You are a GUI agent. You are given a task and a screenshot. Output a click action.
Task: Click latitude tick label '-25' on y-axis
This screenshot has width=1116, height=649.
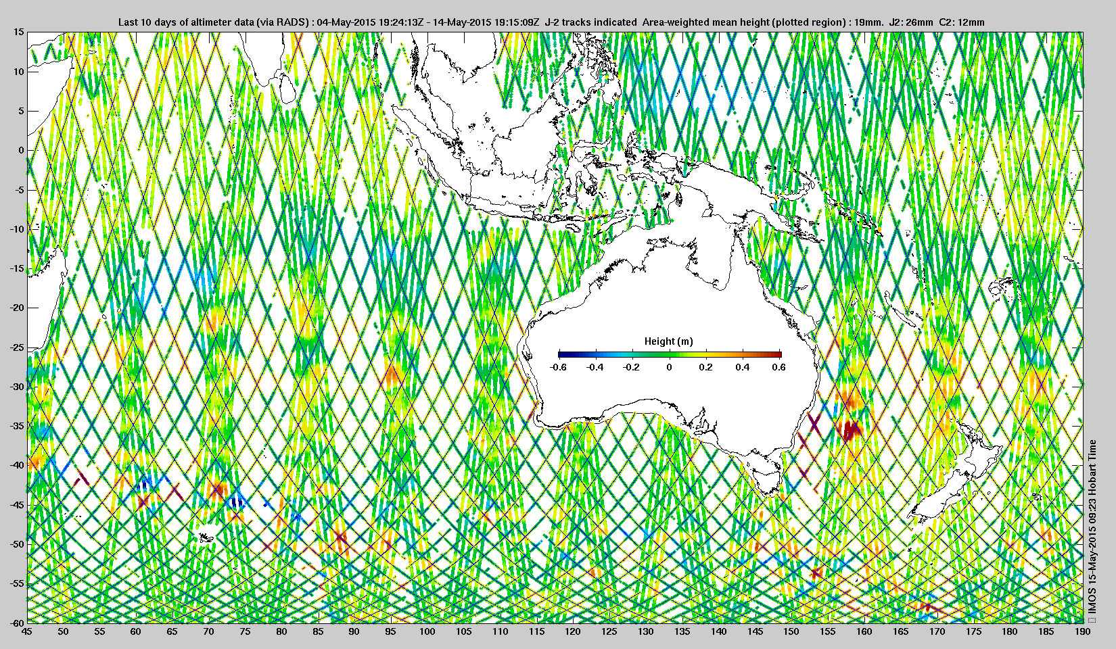[17, 347]
